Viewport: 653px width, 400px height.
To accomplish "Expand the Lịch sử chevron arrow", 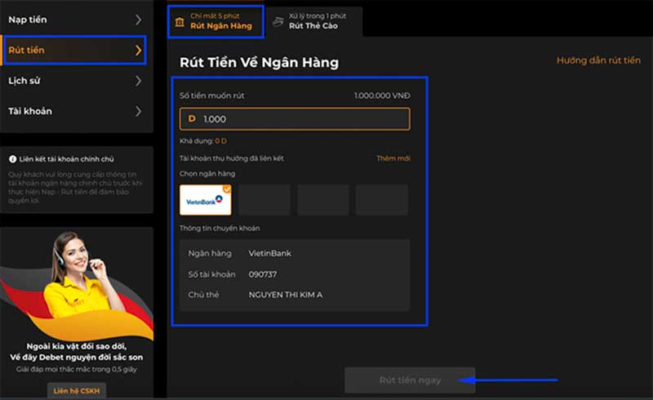I will click(138, 81).
